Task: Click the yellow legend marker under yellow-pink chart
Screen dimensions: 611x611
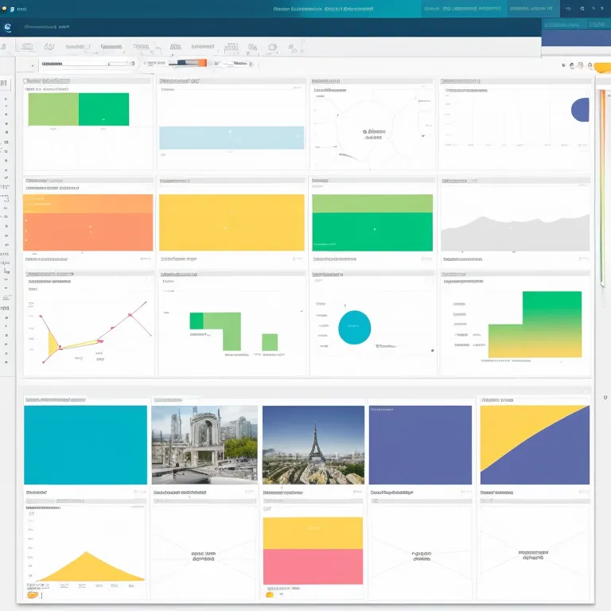Action: coord(270,594)
